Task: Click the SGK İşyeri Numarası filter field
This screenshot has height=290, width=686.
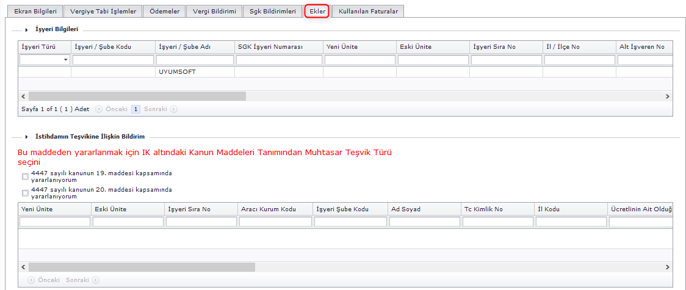Action: 278,60
